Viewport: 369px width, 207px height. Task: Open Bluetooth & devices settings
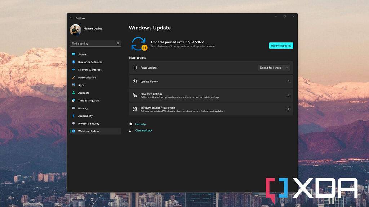[74, 62]
